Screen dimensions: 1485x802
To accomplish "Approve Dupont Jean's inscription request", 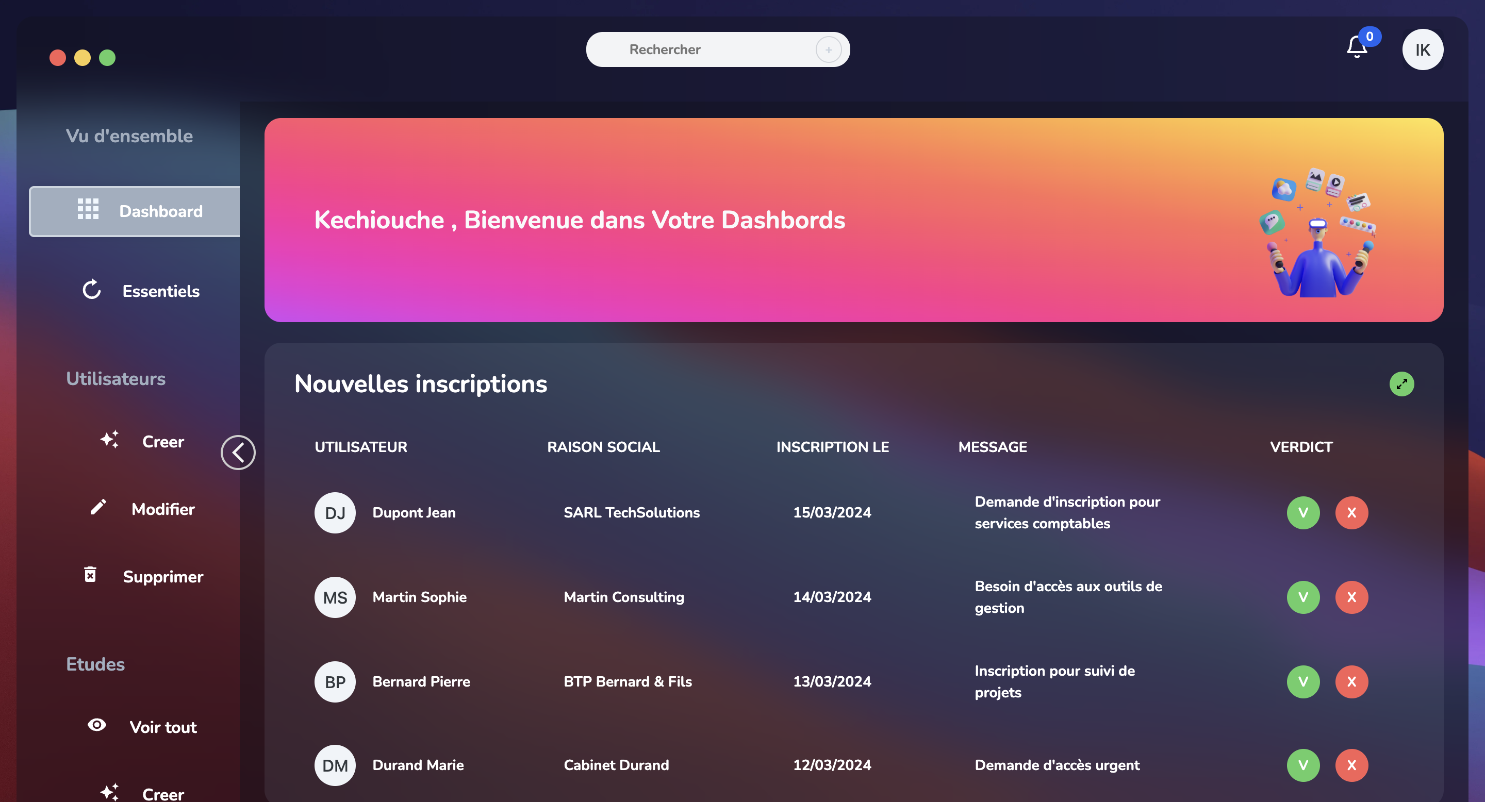I will [1303, 512].
